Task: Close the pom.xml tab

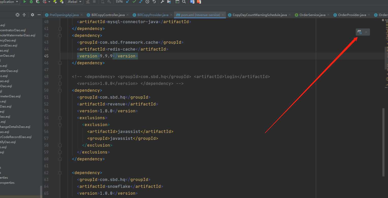Action: pos(223,15)
